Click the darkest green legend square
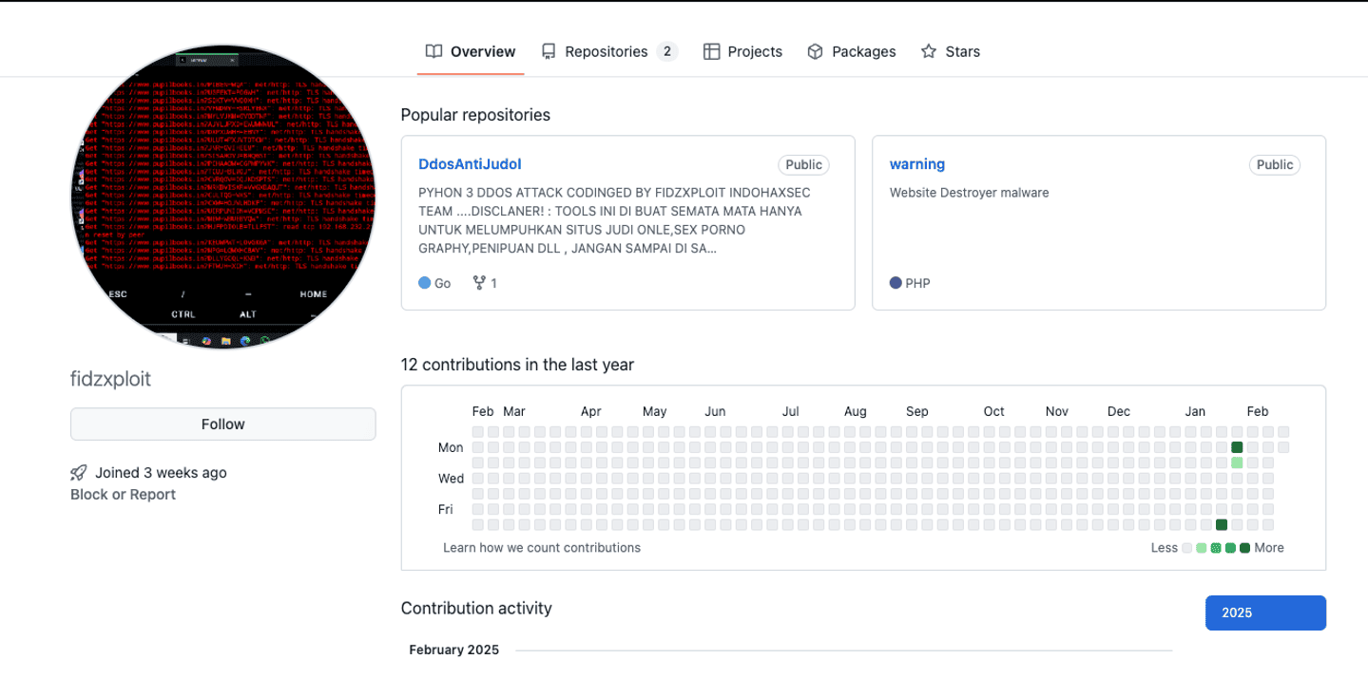 1244,548
